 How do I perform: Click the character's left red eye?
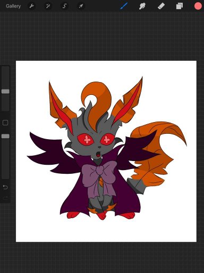86,139
